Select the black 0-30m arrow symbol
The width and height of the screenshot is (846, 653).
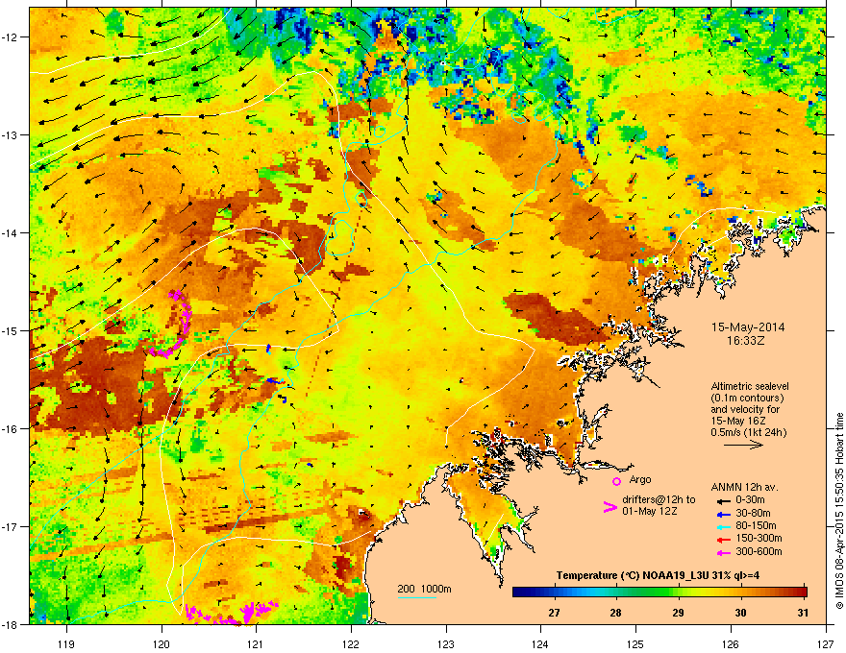(724, 500)
